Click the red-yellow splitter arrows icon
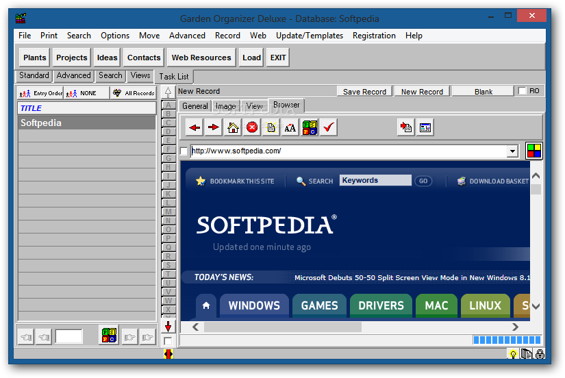 (x=168, y=354)
